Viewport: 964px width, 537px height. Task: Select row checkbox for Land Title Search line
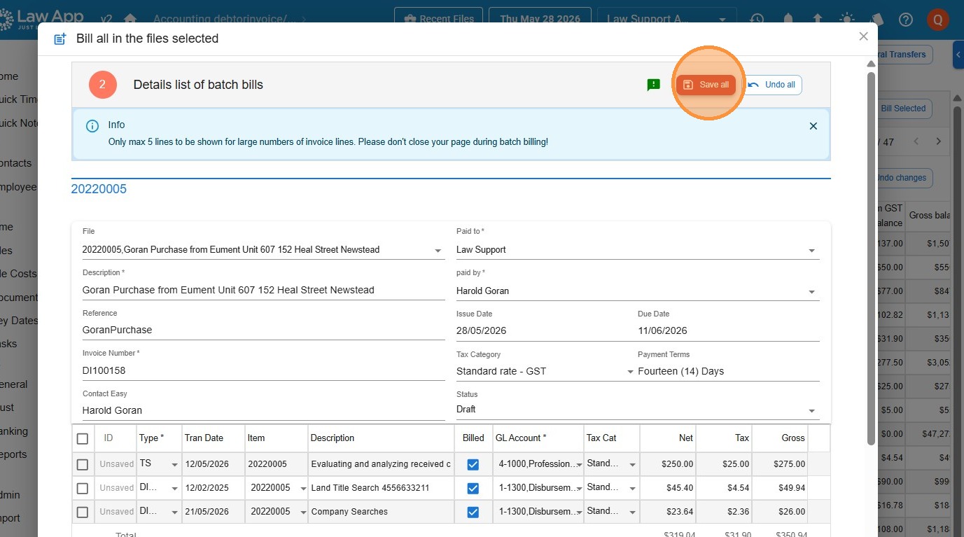(83, 488)
